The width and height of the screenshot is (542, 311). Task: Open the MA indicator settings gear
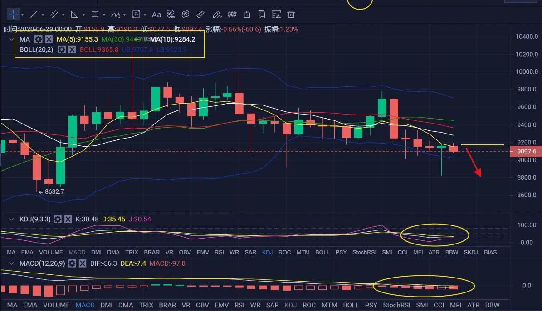coord(39,39)
